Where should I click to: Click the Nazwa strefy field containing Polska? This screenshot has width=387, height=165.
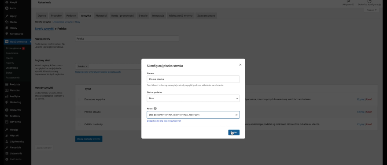(127, 38)
